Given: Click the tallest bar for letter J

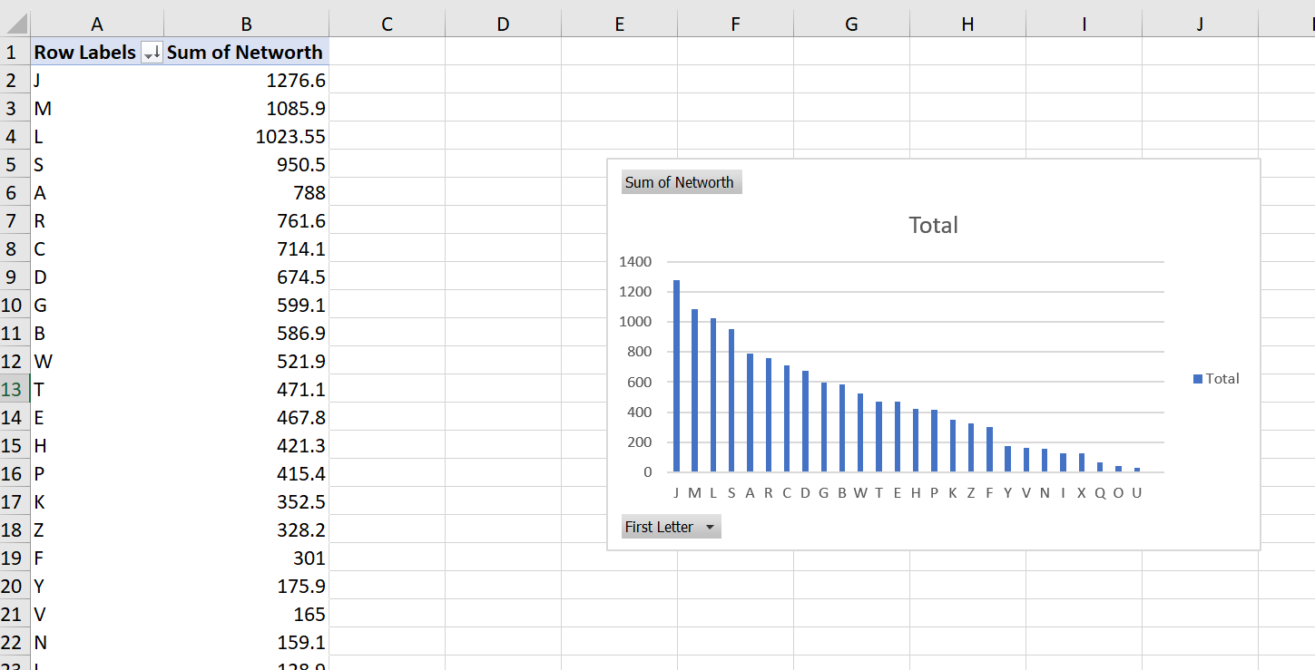Looking at the screenshot, I should (x=676, y=375).
